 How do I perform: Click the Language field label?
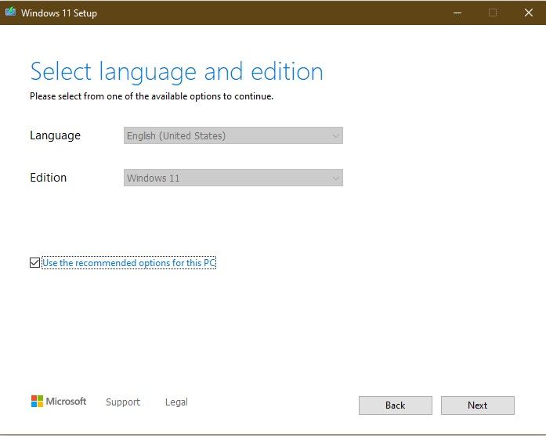[55, 135]
